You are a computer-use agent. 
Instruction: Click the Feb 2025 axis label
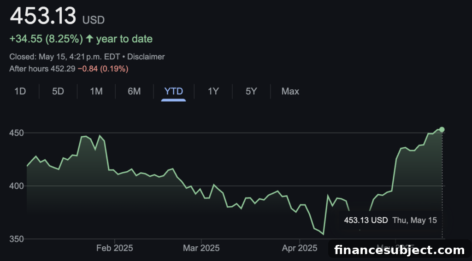[x=115, y=249]
